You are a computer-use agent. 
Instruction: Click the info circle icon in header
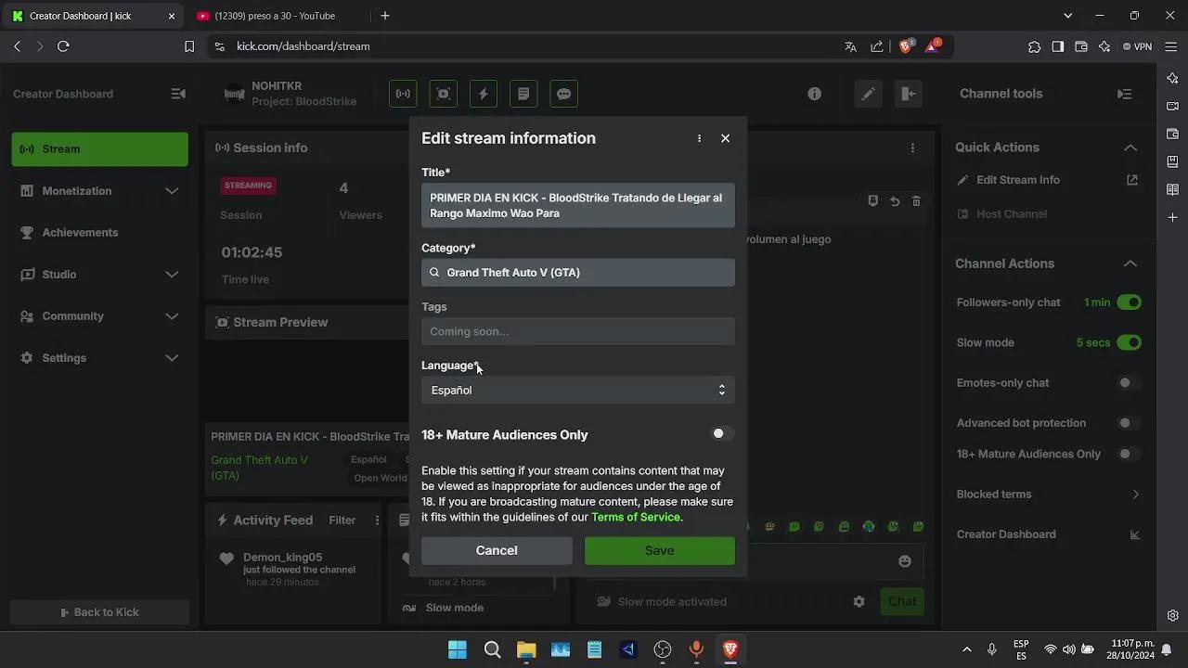coord(814,94)
